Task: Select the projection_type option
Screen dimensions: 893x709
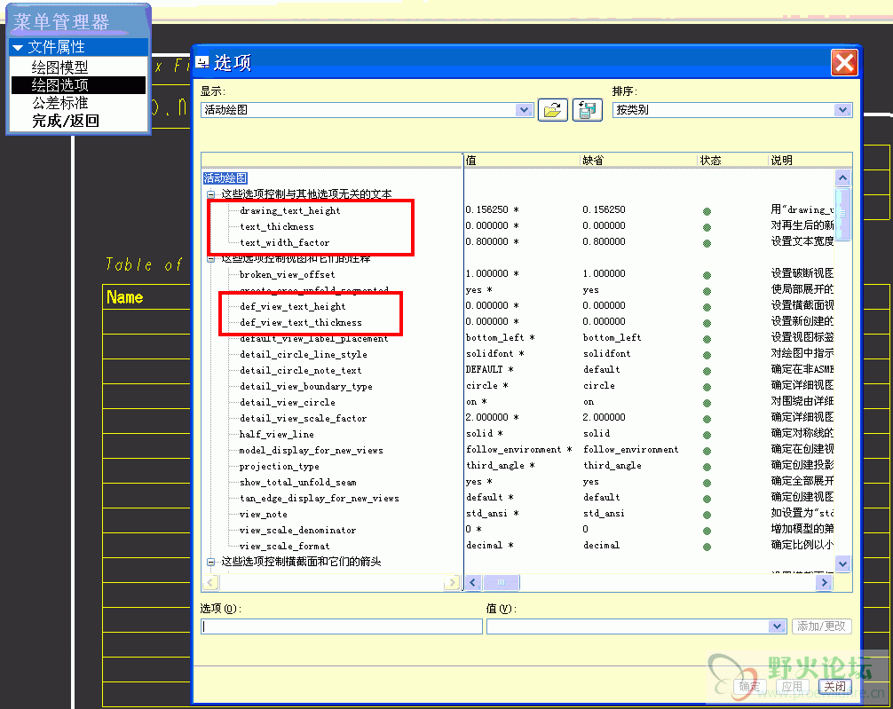Action: point(279,467)
